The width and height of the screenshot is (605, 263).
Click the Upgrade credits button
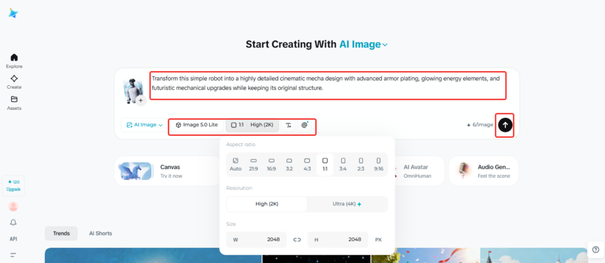[13, 186]
